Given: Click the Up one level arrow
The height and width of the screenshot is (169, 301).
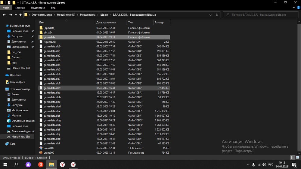Looking at the screenshot, I should coord(20,14).
